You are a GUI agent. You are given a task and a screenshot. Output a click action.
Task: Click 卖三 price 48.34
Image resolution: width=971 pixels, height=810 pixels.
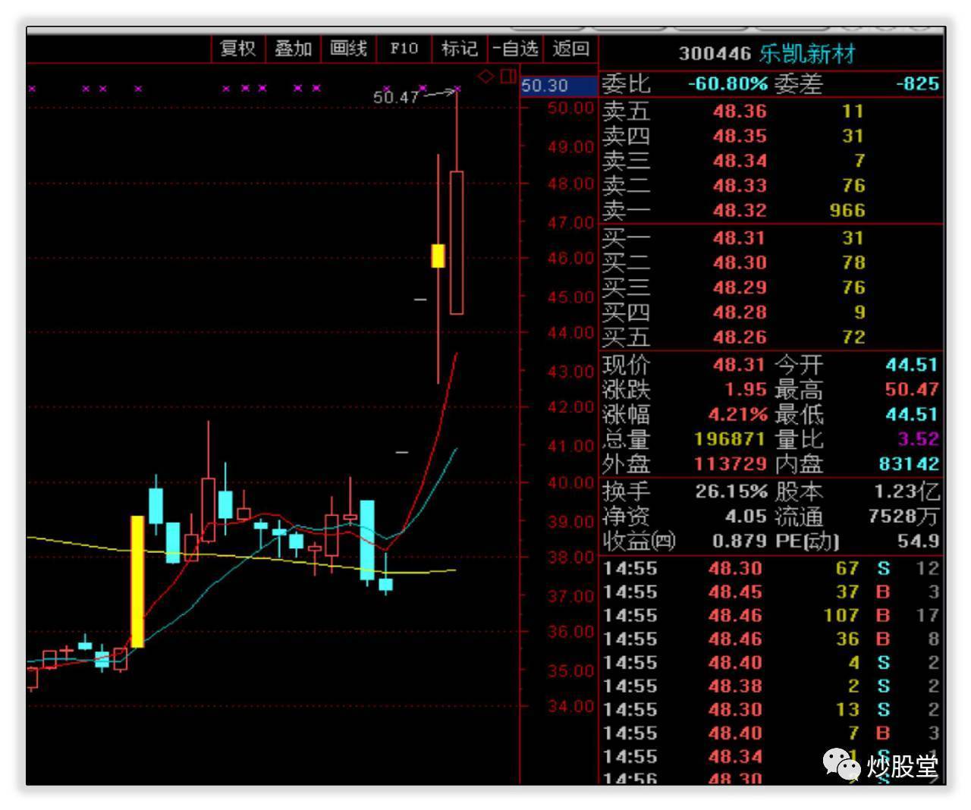pos(740,161)
